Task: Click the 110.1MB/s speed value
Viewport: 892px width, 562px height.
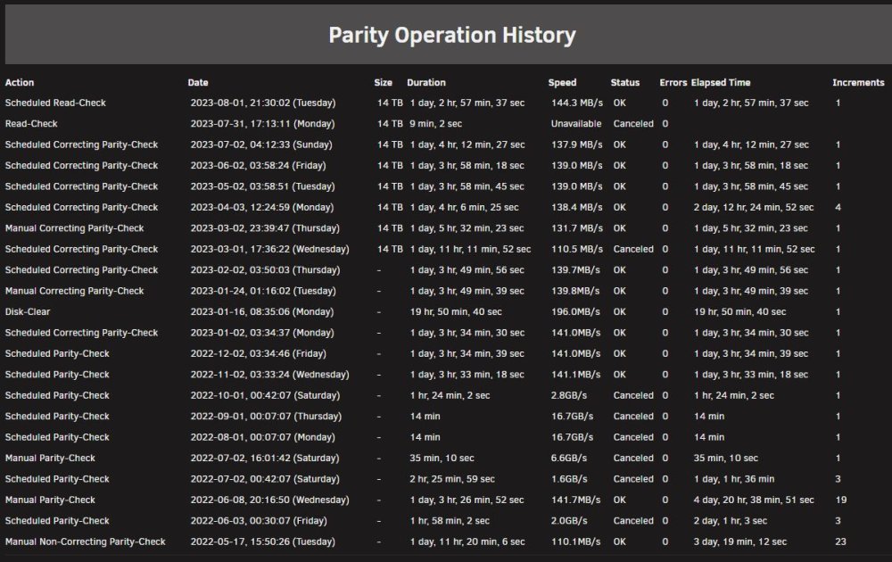Action: [x=575, y=542]
